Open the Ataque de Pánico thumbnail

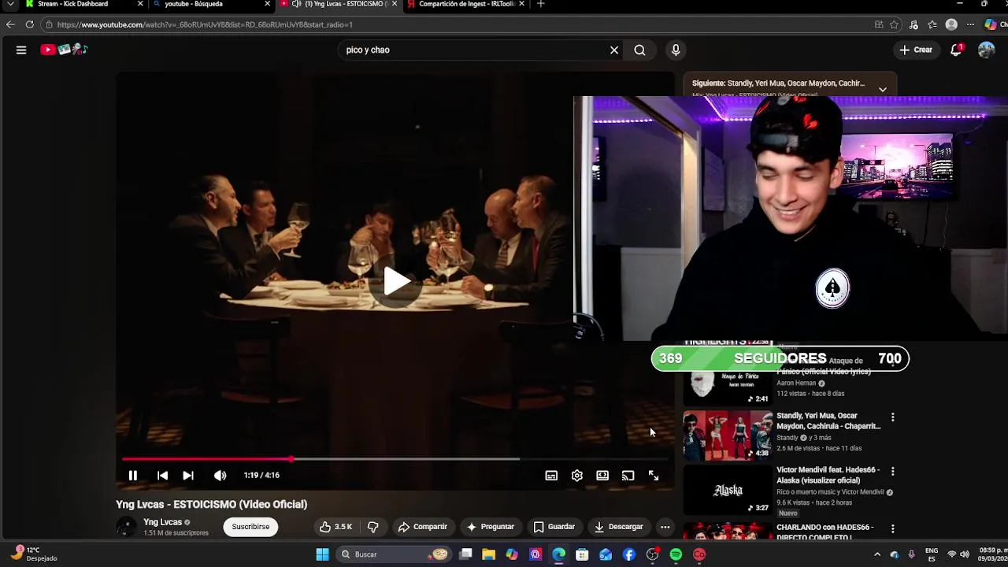[728, 381]
